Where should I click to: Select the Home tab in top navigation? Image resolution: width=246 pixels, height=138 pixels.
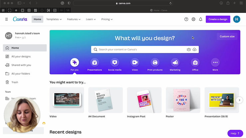(x=37, y=19)
